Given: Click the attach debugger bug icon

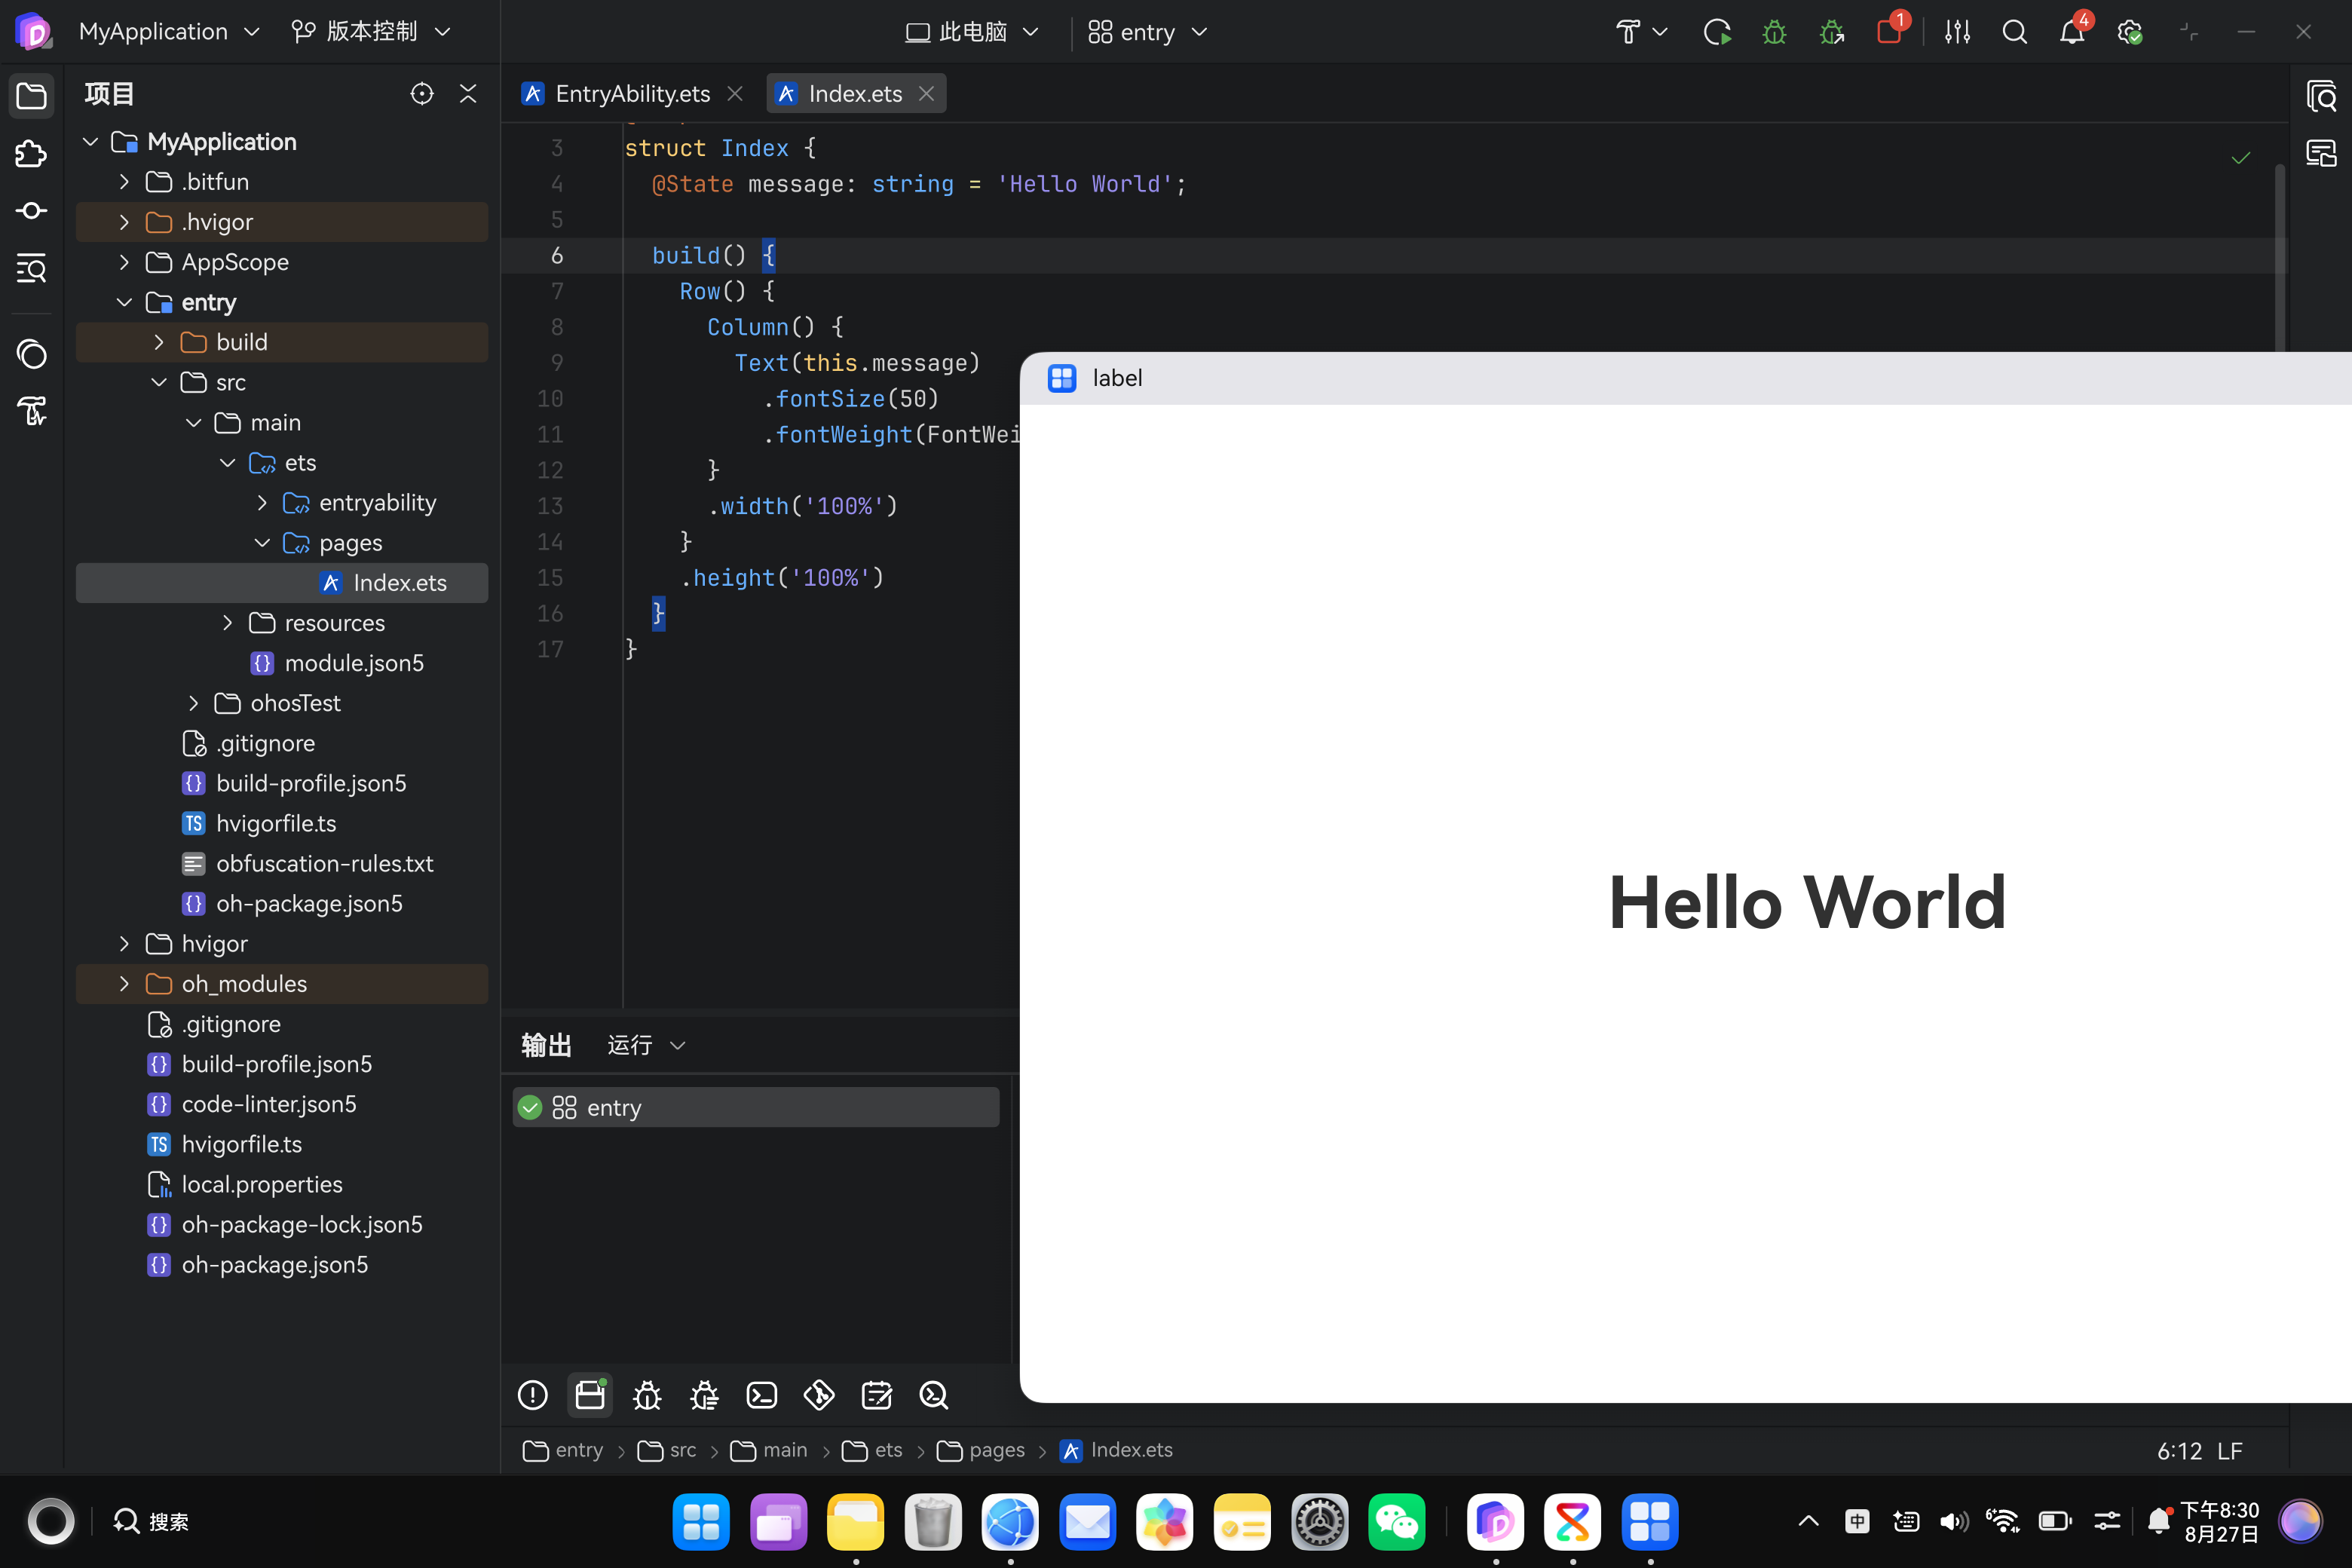Looking at the screenshot, I should pyautogui.click(x=1832, y=32).
